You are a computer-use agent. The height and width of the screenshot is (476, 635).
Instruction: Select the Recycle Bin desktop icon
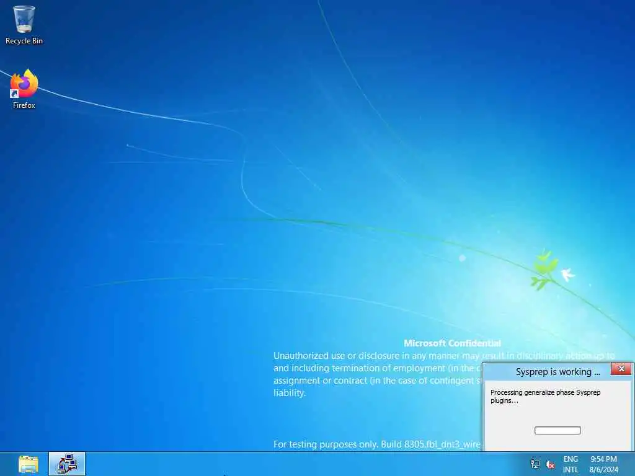point(24,25)
